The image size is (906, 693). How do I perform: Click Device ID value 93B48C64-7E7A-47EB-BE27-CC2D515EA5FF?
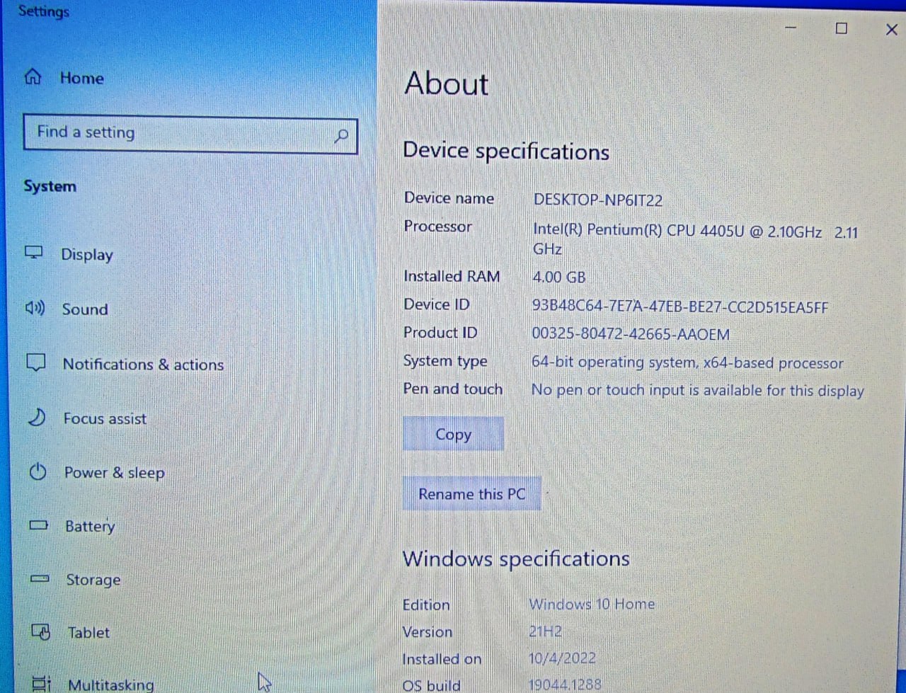[679, 307]
